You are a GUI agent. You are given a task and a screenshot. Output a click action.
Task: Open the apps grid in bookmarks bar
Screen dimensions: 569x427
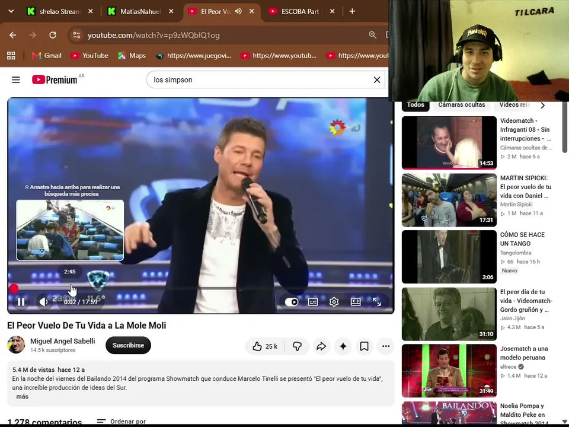[11, 56]
